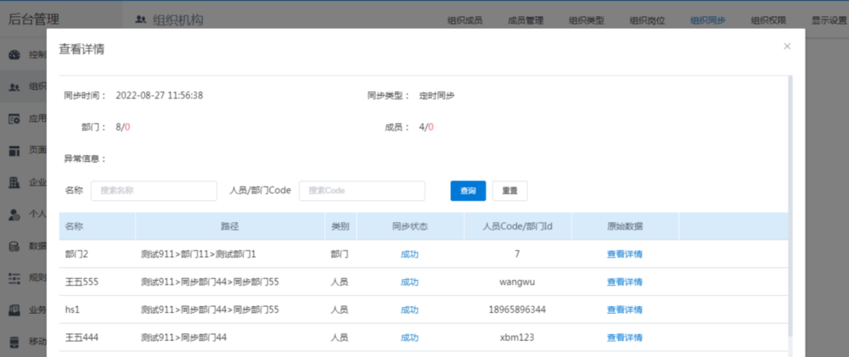Viewport: 849px width, 357px height.
Task: Click the 数据 database icon in the sidebar
Action: [x=14, y=247]
